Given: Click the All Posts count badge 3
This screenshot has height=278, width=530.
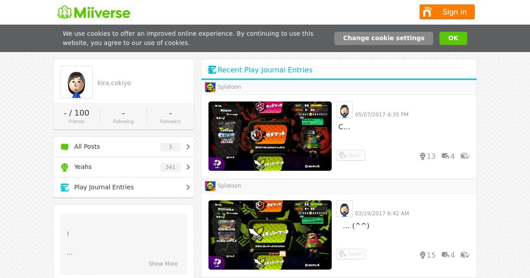Looking at the screenshot, I should click(170, 147).
